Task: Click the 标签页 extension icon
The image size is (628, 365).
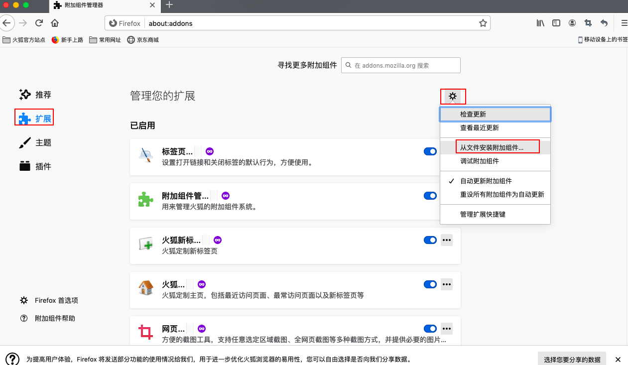Action: pos(146,155)
